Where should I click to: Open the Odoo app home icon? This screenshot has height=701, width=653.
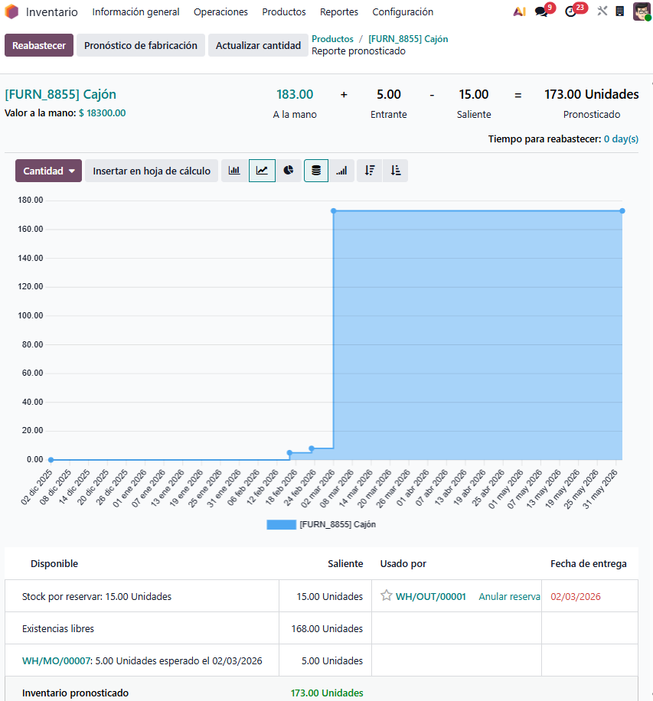(x=11, y=12)
